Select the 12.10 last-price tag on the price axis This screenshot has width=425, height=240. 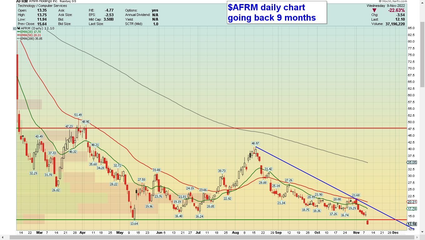[x=412, y=224]
